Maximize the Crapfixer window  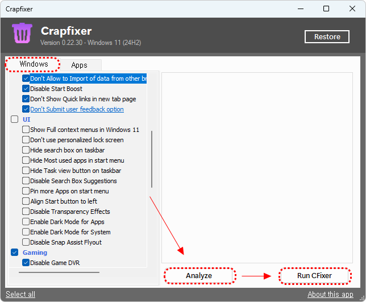(326, 9)
